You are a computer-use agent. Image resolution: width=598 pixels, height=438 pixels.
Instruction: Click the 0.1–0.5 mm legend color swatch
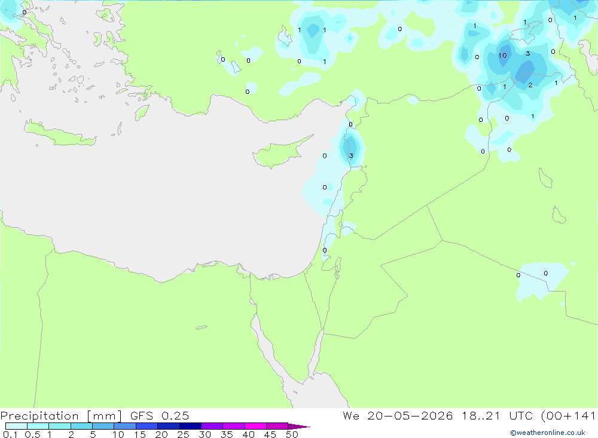pyautogui.click(x=16, y=426)
